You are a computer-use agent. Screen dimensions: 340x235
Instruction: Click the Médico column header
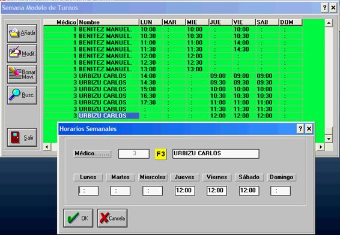[61, 22]
